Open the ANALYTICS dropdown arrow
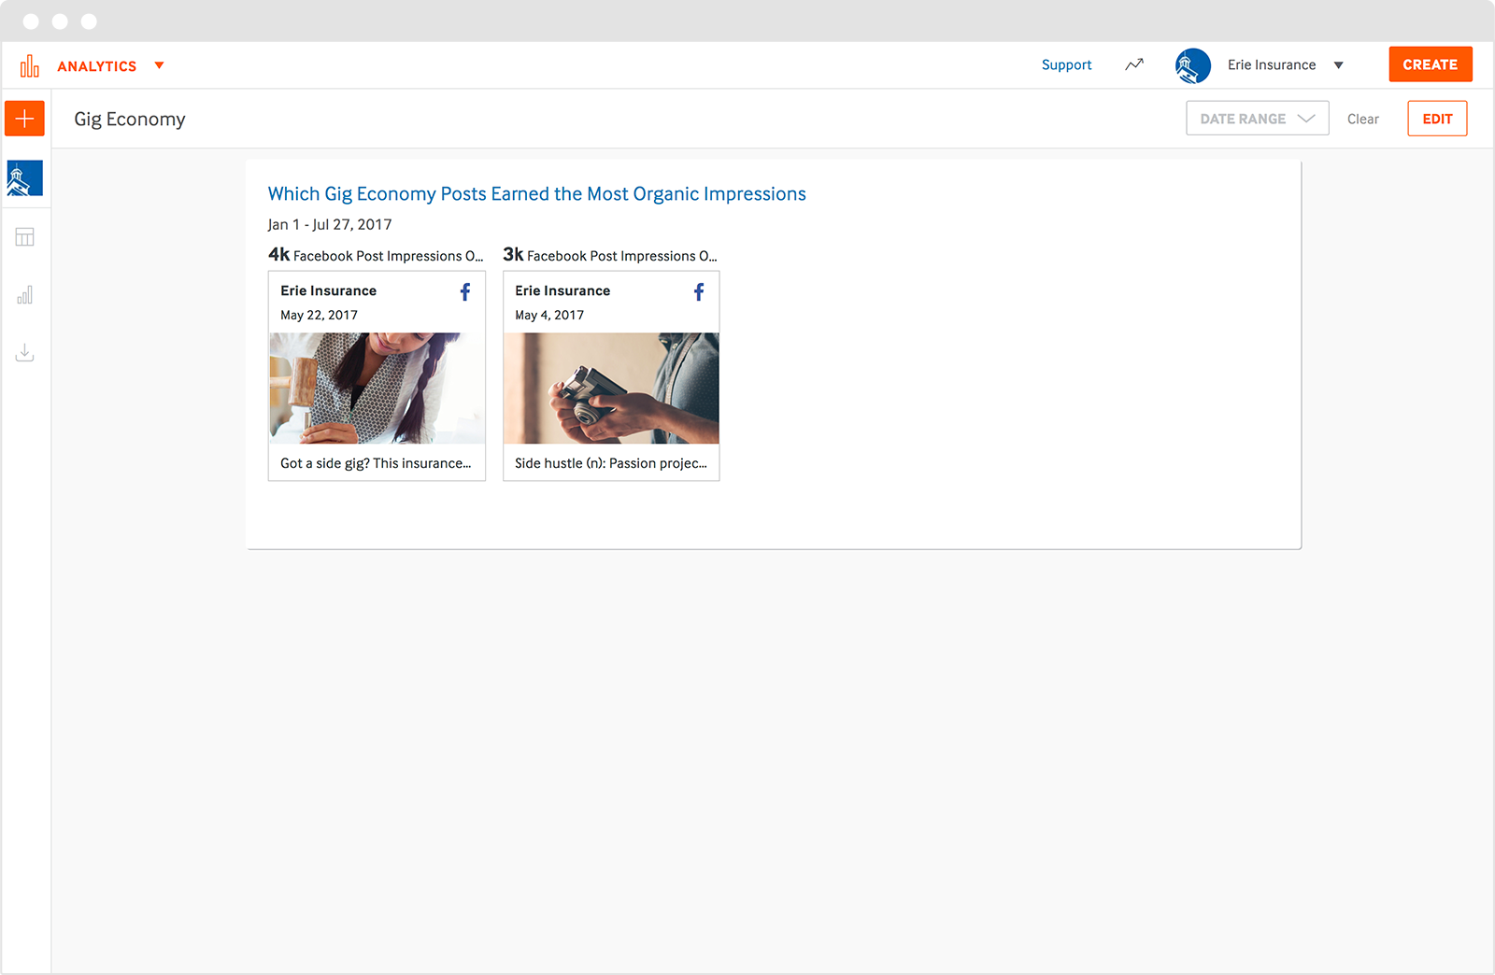Screen dimensions: 1495x975 (x=160, y=65)
